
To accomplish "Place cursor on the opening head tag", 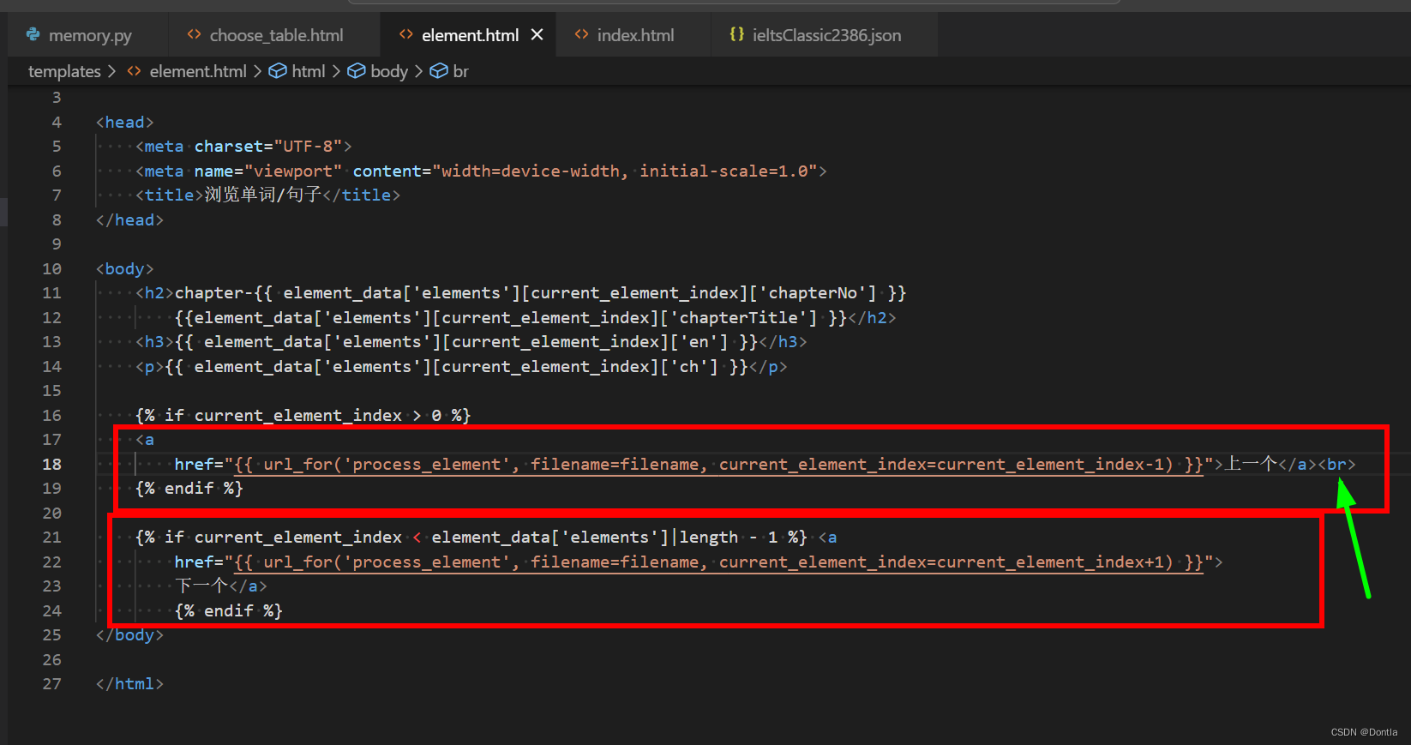I will (125, 122).
